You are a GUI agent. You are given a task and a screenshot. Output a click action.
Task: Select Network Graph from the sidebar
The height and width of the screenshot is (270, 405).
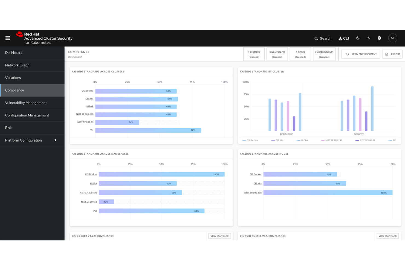click(17, 65)
